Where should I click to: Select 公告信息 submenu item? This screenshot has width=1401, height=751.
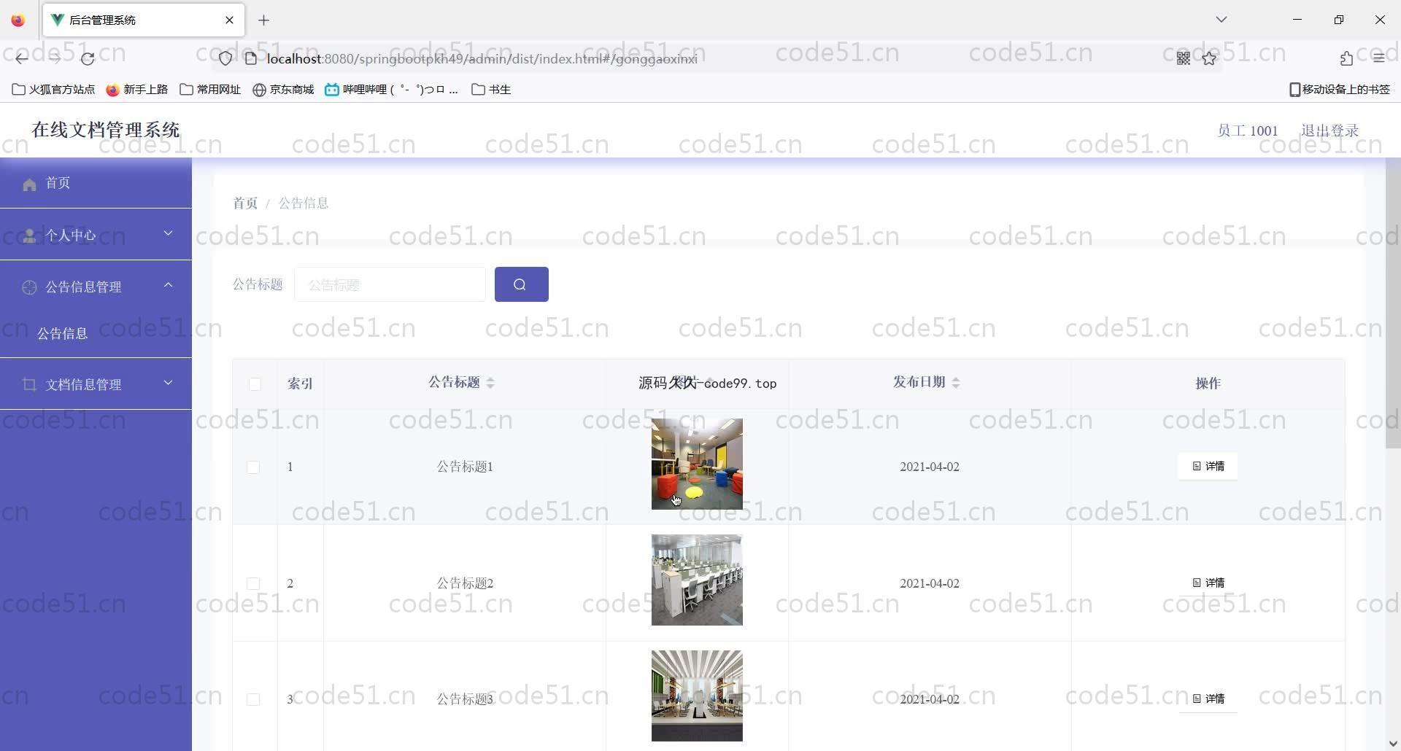tap(96, 334)
